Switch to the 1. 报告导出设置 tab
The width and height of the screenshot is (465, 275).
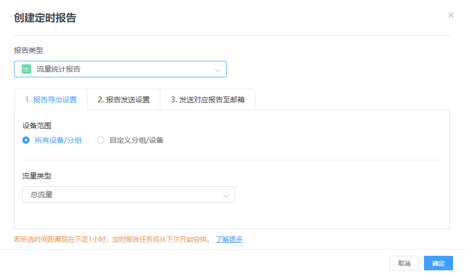pyautogui.click(x=51, y=100)
